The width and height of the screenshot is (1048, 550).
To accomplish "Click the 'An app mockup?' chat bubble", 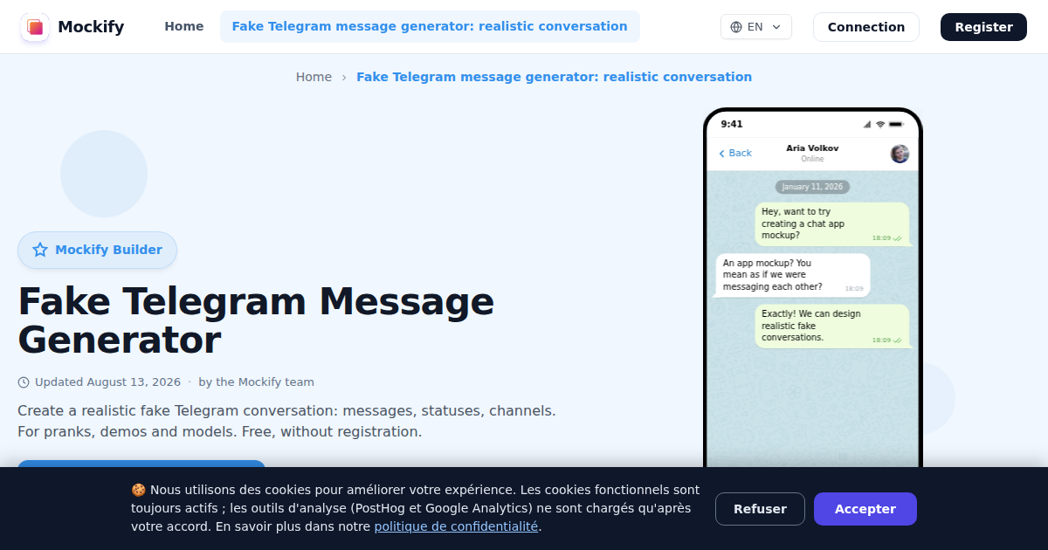I will (793, 275).
